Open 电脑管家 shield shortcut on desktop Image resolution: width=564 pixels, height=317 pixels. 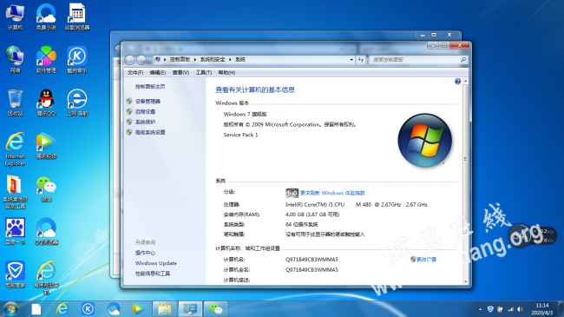[15, 274]
